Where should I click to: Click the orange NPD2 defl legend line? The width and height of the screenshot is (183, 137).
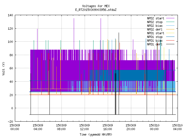click(170, 29)
